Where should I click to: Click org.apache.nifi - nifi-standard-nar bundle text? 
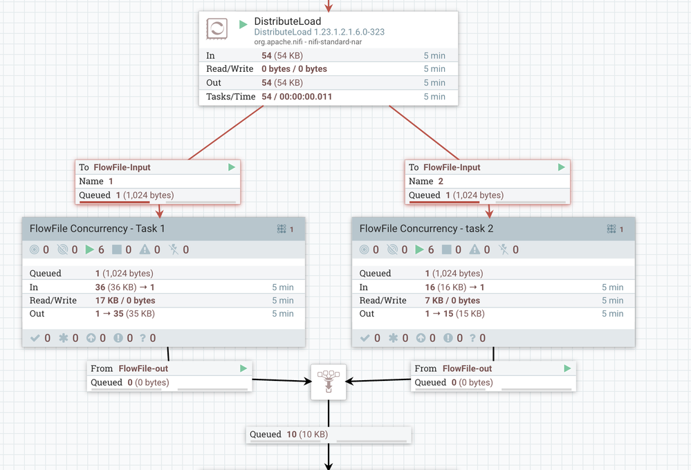308,42
